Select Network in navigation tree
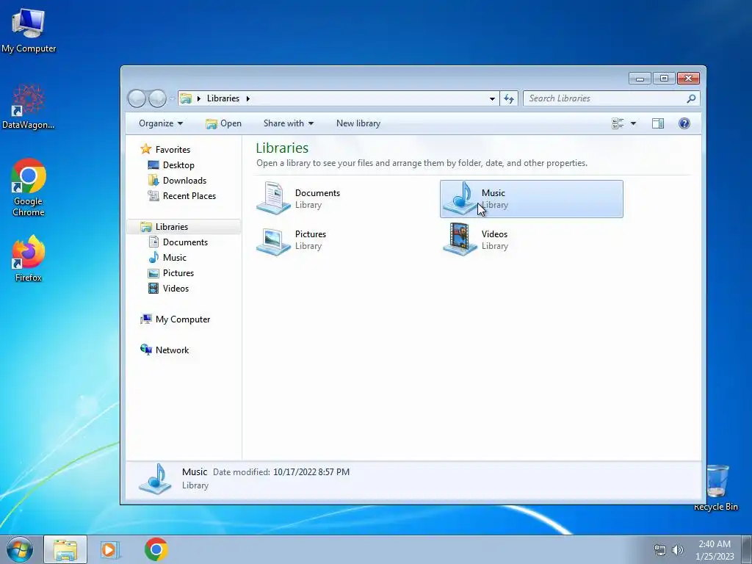Viewport: 752px width, 564px height. (x=172, y=350)
